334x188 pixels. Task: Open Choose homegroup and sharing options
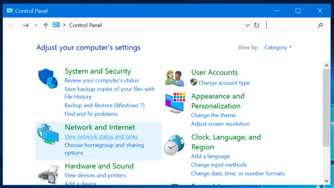point(104,149)
